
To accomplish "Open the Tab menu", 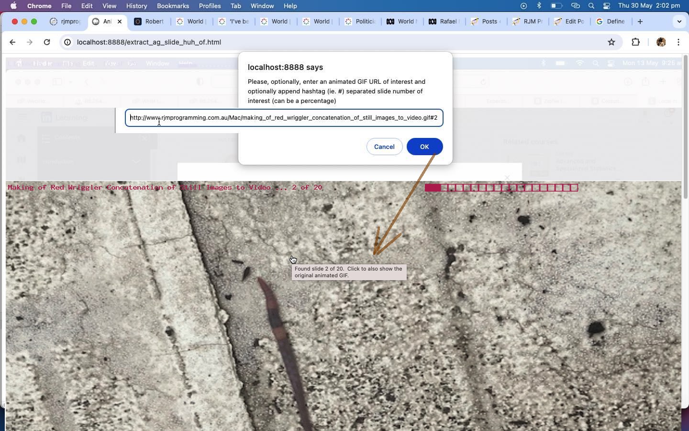I will pos(235,6).
